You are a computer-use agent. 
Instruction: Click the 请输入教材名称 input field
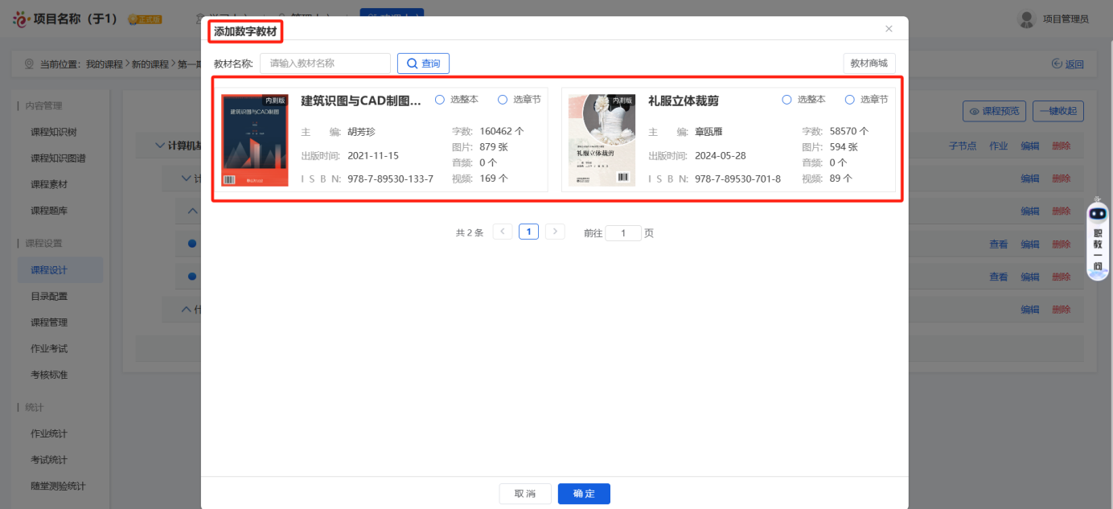point(325,63)
